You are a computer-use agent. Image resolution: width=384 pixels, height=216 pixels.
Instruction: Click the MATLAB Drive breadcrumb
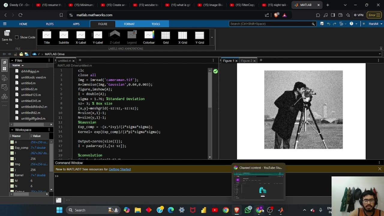pos(55,54)
